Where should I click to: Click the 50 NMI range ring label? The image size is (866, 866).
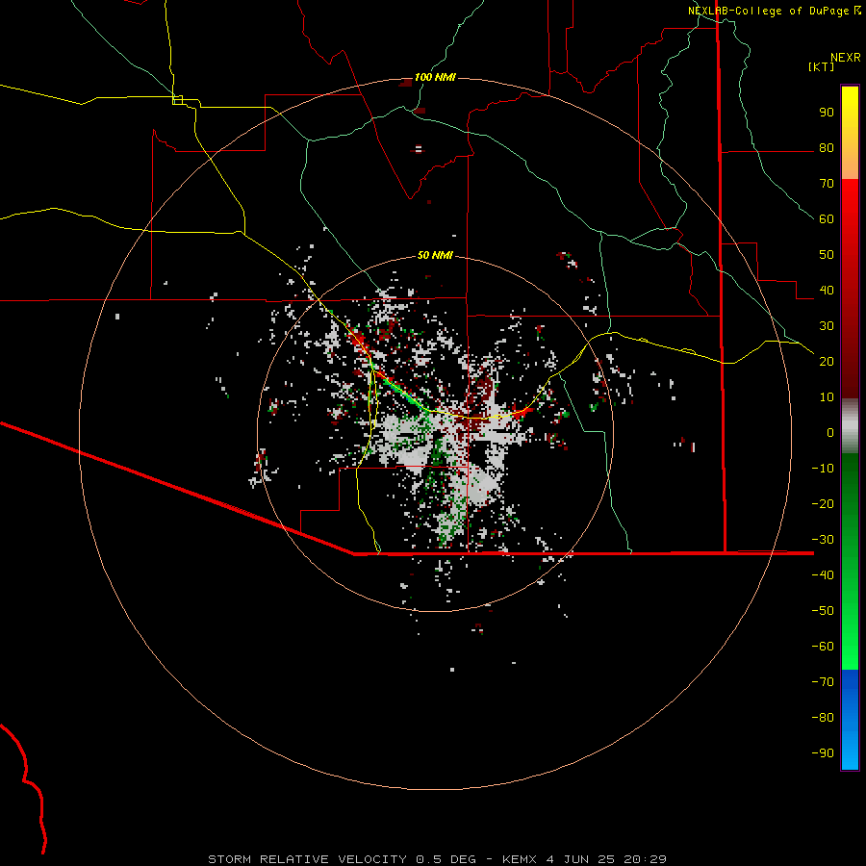[435, 255]
